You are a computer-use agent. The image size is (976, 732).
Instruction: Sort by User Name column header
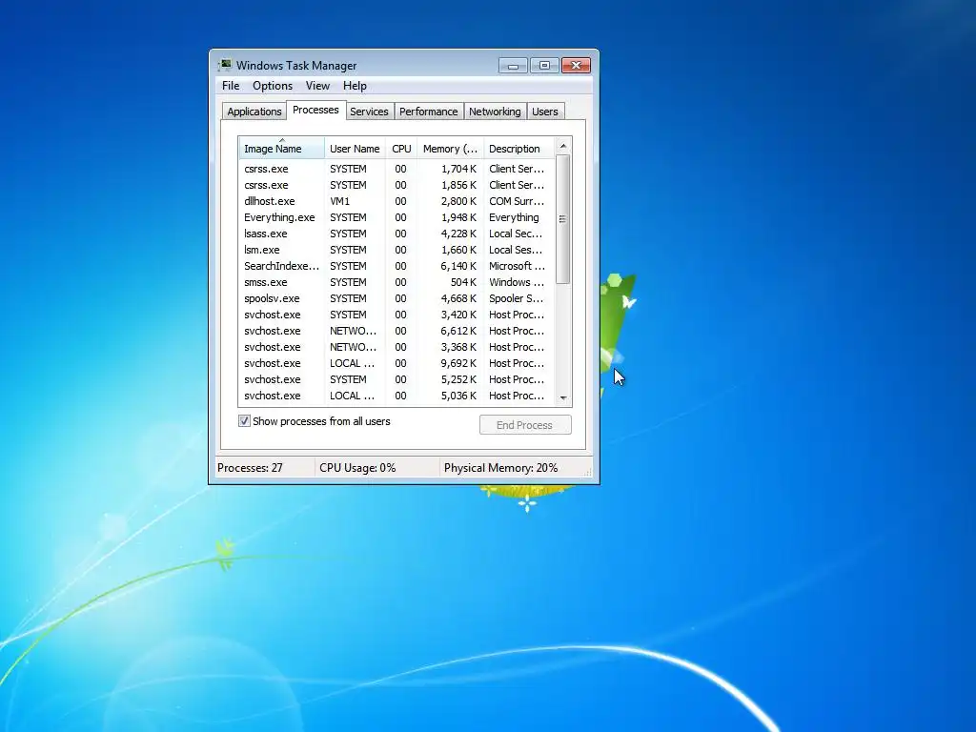(x=355, y=149)
